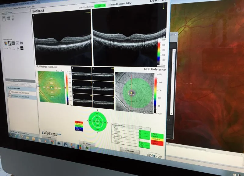Click the Outside Normal red legend swatch
This screenshot has width=244, height=176.
point(157,143)
